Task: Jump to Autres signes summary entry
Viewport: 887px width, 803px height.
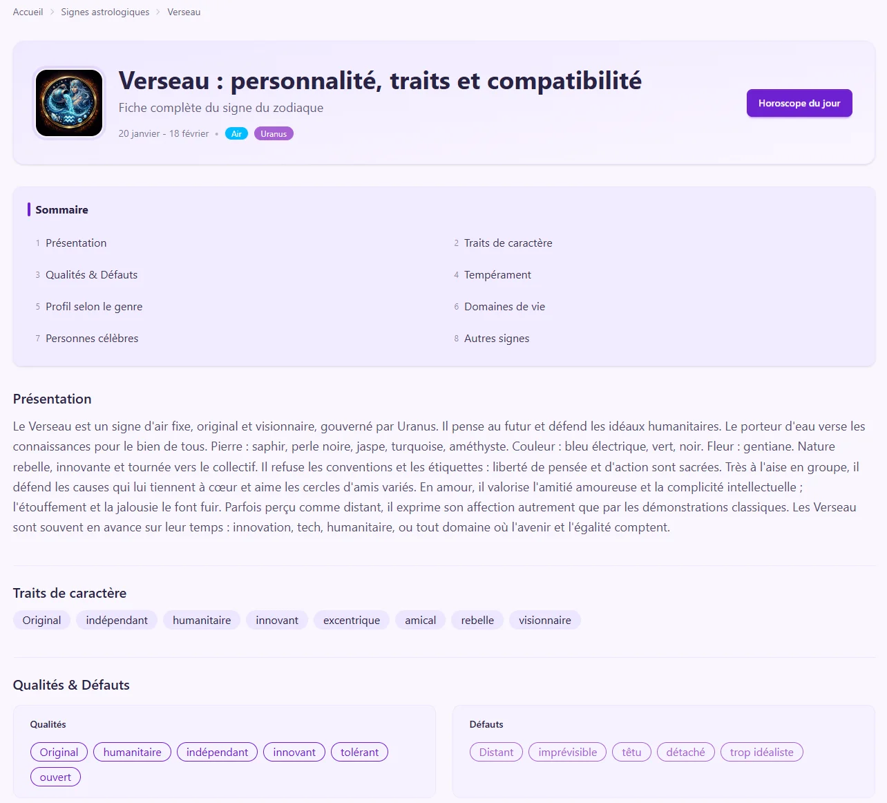Action: pyautogui.click(x=497, y=339)
